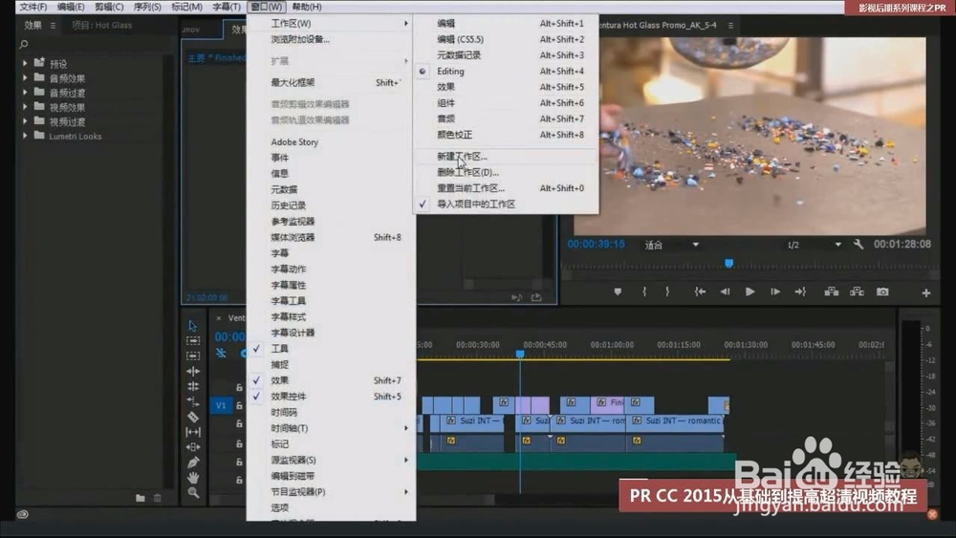Open the 节目监视器(P) submenu
This screenshot has height=538, width=956.
tap(331, 492)
